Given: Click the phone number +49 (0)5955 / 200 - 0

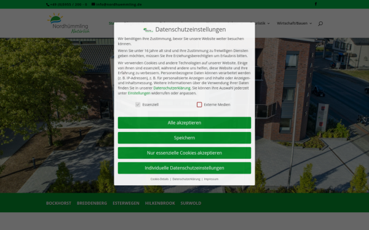Looking at the screenshot, I should point(66,4).
